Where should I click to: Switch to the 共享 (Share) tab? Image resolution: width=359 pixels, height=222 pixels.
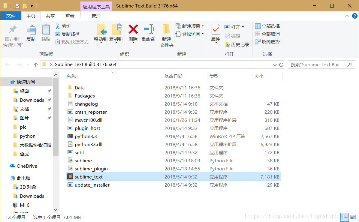[50, 16]
